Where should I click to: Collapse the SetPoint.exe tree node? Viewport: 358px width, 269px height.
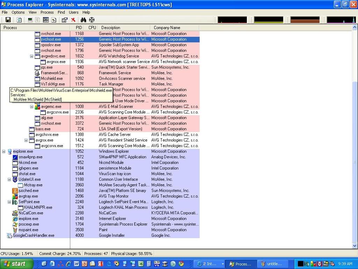point(9,202)
